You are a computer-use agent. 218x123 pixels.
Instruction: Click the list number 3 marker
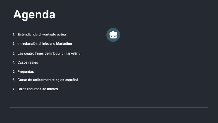(14, 53)
